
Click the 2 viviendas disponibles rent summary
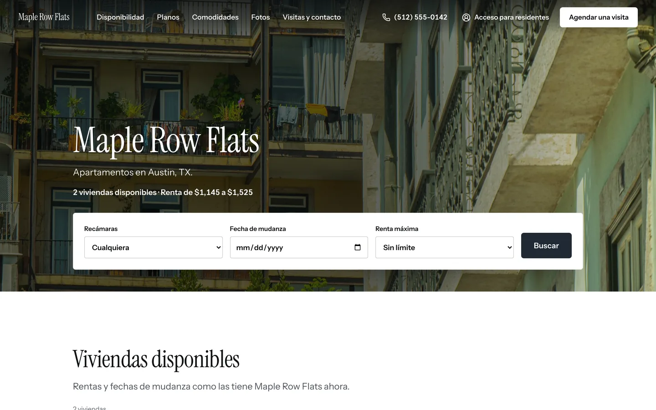click(163, 192)
